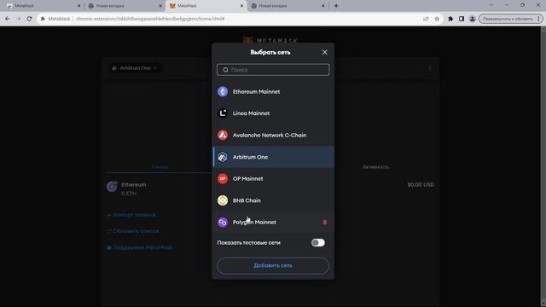
Task: Click the browser back arrow
Action: (8, 19)
